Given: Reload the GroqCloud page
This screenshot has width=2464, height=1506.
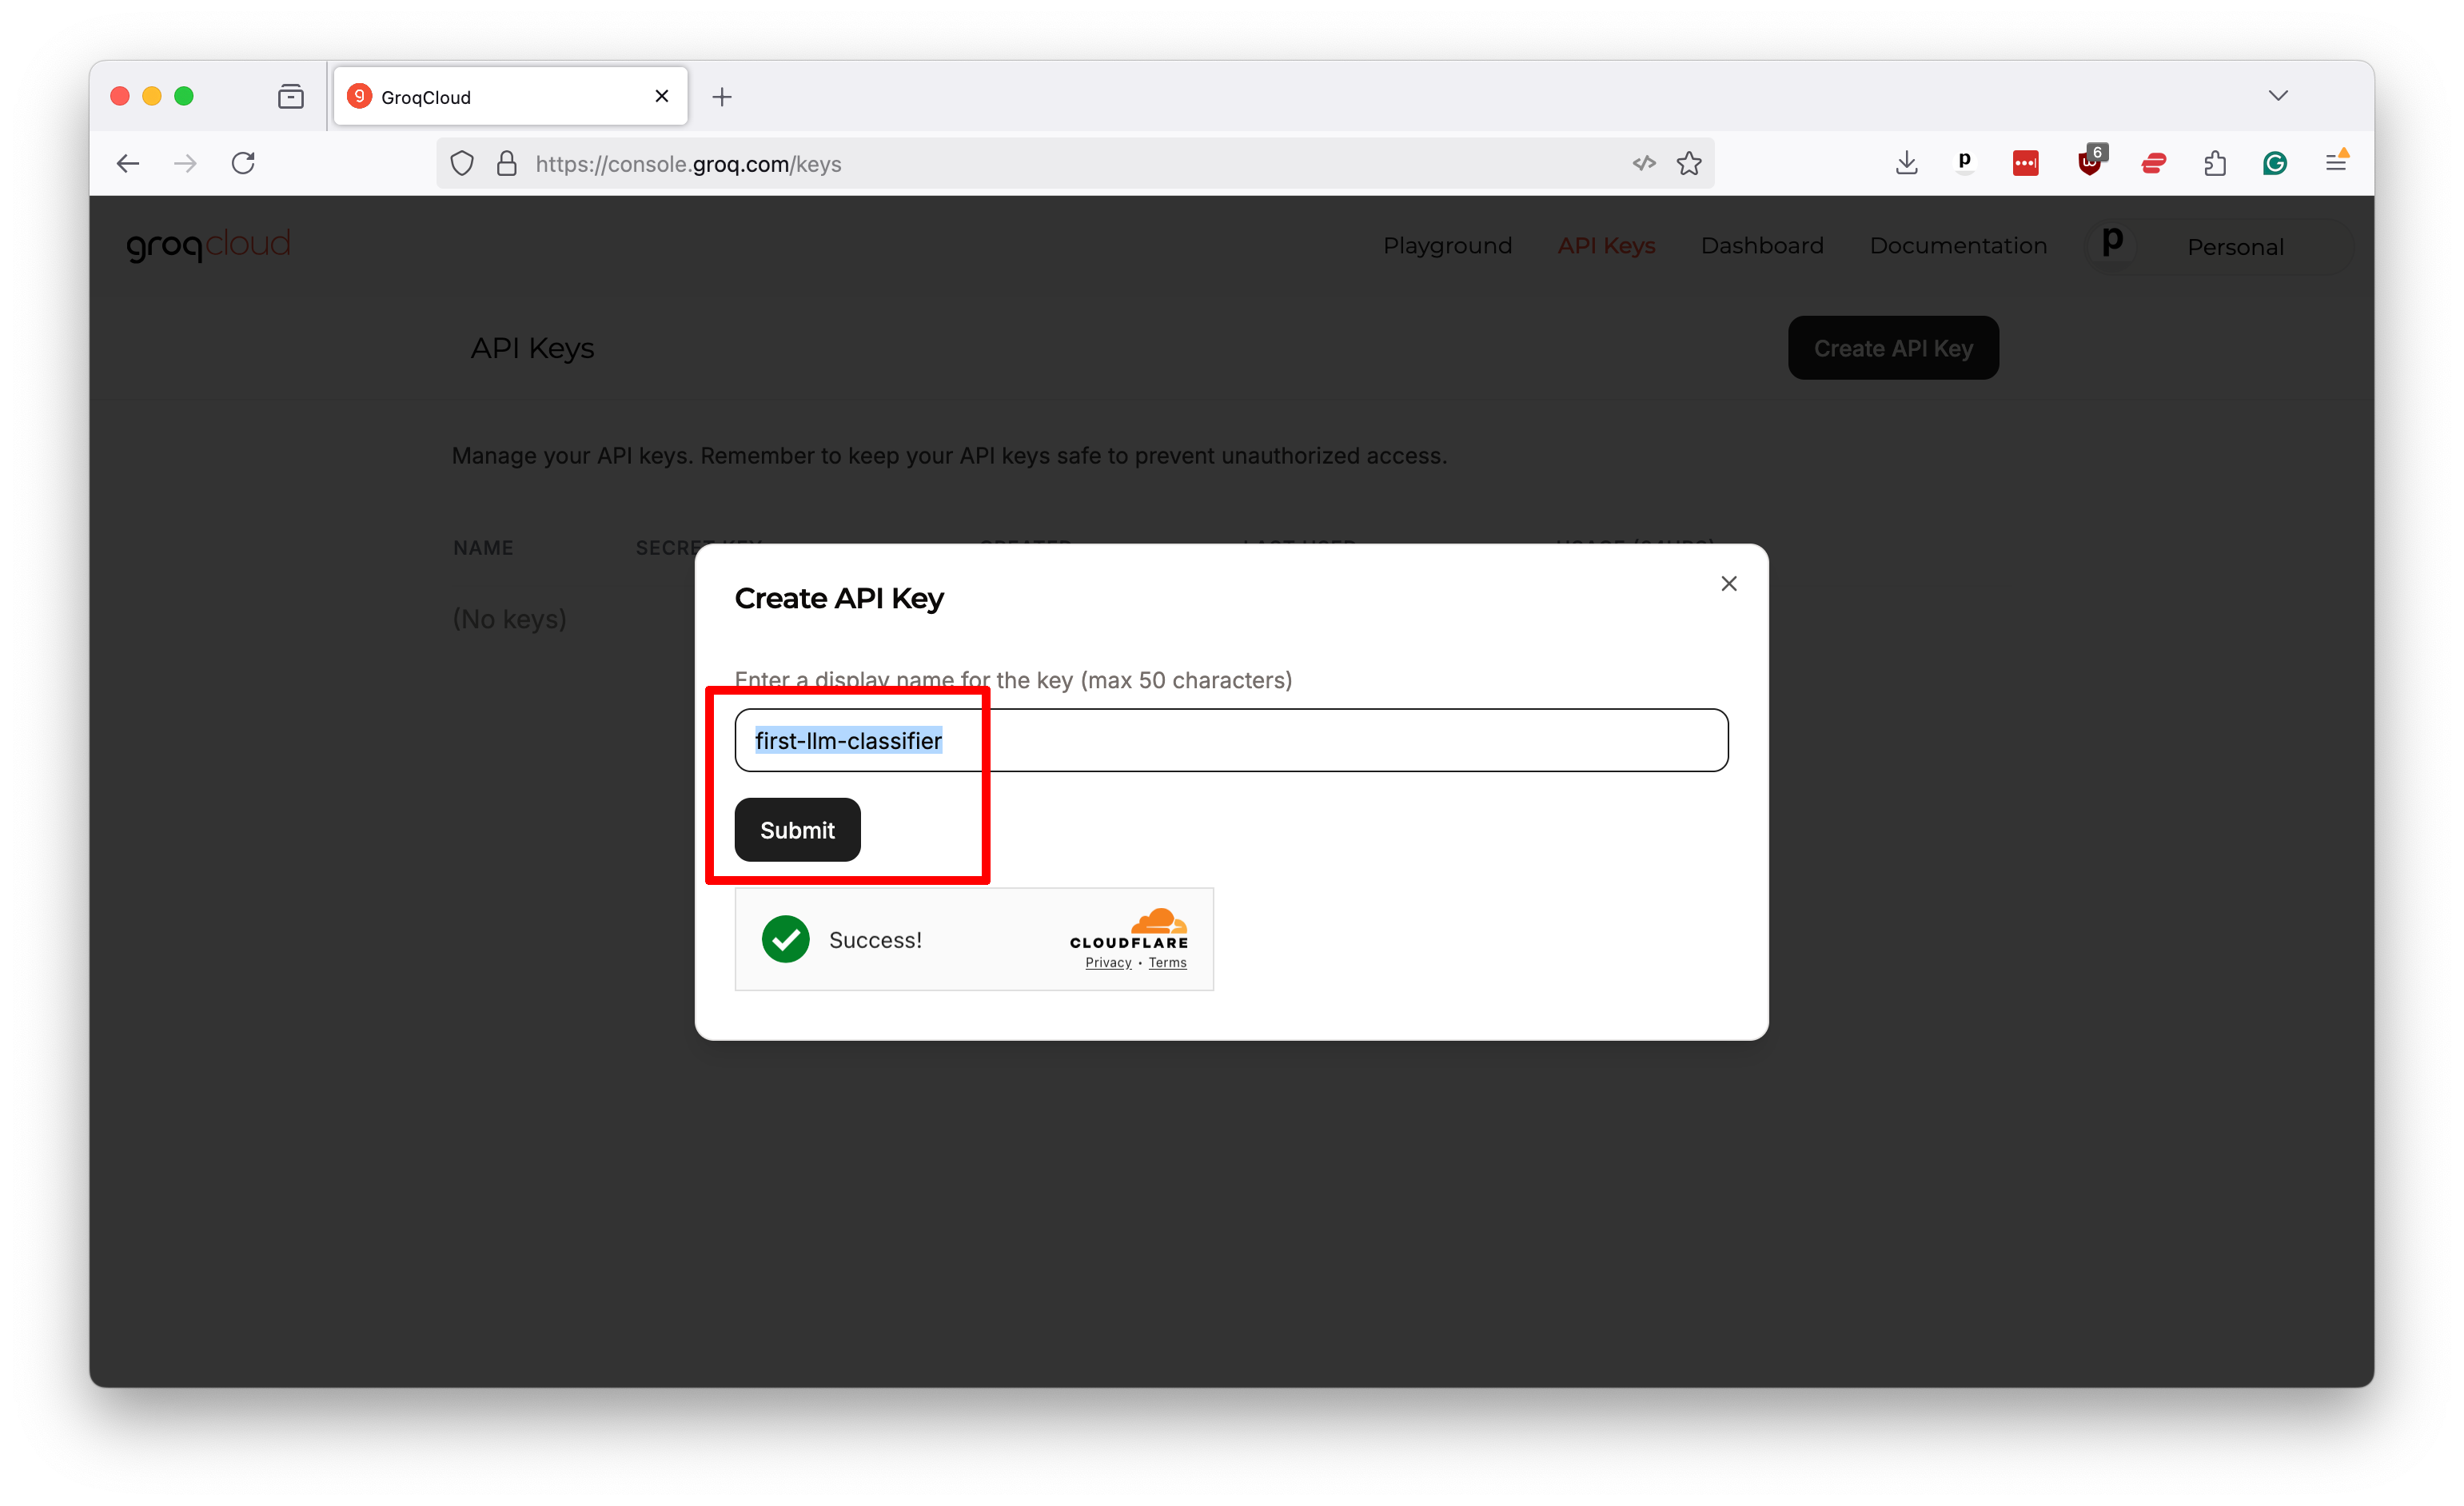Looking at the screenshot, I should [243, 163].
